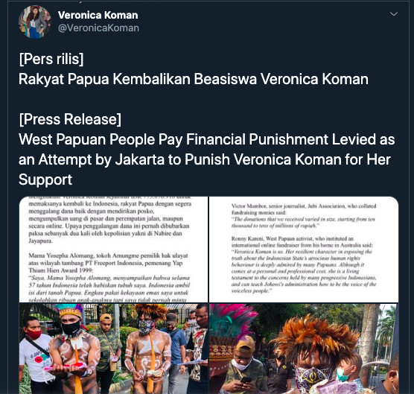This screenshot has height=394, width=414.
Task: Click the word Support ending the tweet
Action: pos(45,179)
